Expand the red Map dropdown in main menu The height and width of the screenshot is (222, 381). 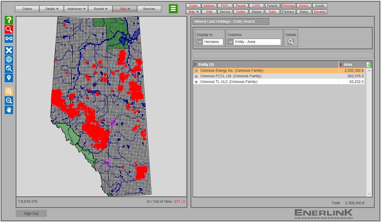coord(125,9)
